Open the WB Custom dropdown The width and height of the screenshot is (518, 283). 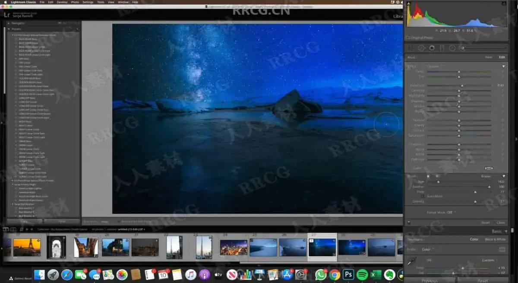click(489, 260)
